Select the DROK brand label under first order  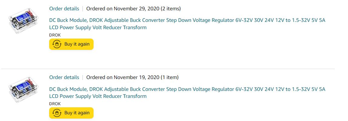click(x=55, y=35)
